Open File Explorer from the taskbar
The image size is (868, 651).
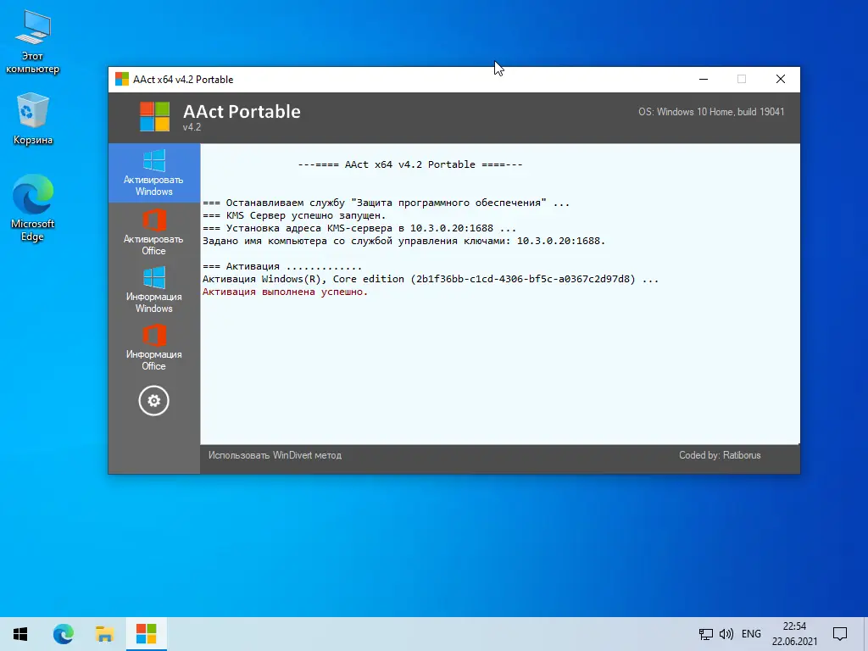pyautogui.click(x=104, y=633)
